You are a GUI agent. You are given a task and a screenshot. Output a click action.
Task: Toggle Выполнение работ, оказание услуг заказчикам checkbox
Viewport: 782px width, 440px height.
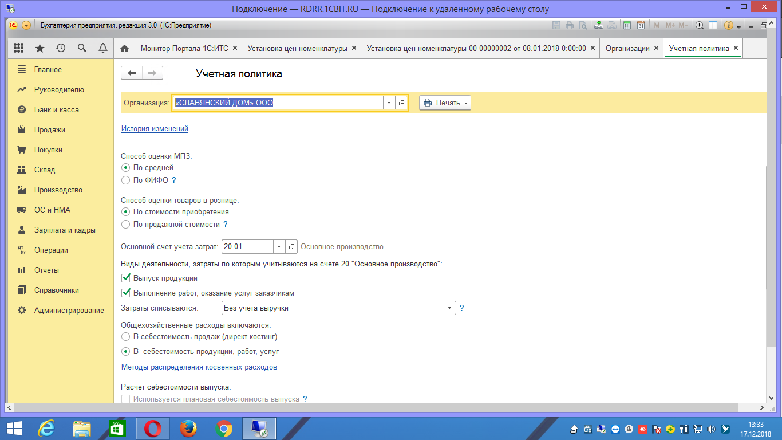(208, 293)
